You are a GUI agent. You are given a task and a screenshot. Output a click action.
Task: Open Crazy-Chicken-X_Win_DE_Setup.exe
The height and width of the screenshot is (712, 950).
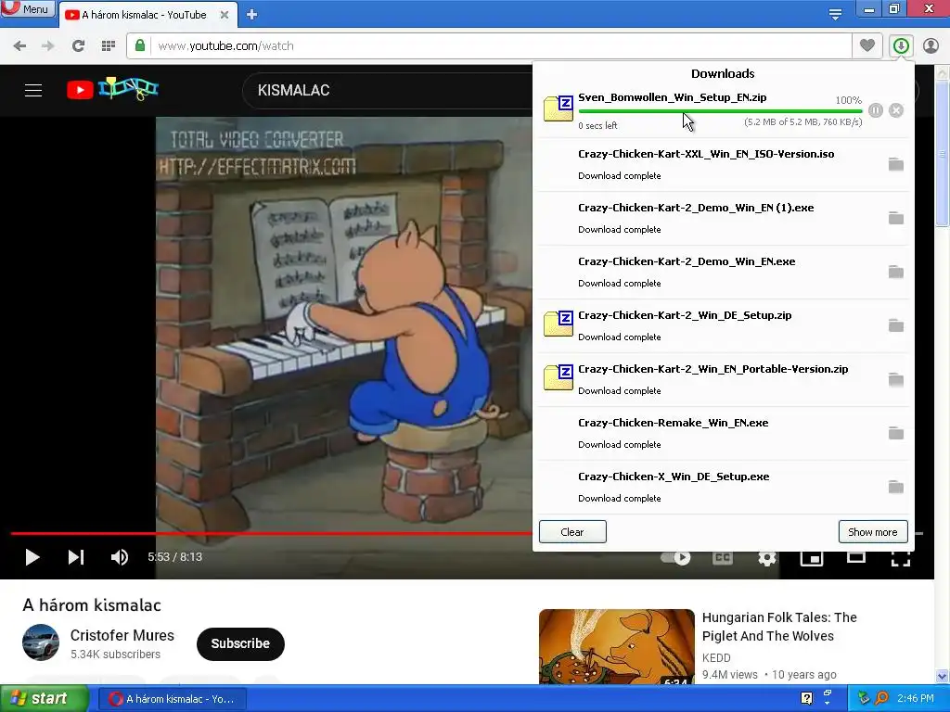[674, 477]
